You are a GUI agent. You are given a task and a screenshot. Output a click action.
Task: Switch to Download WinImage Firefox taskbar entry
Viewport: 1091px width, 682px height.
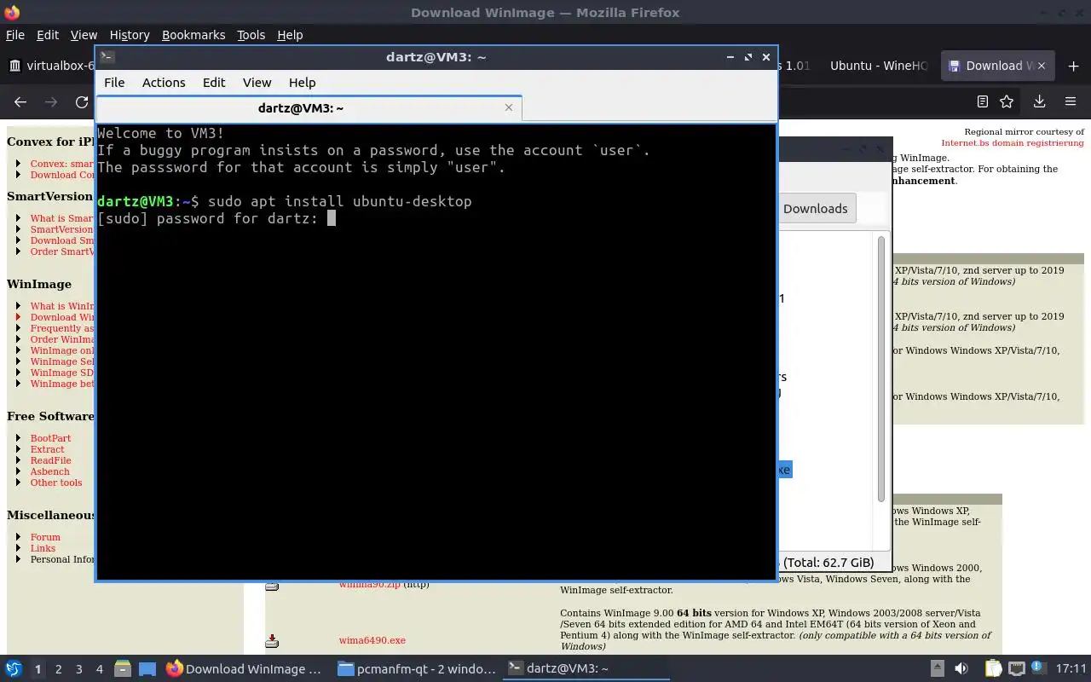245,669
